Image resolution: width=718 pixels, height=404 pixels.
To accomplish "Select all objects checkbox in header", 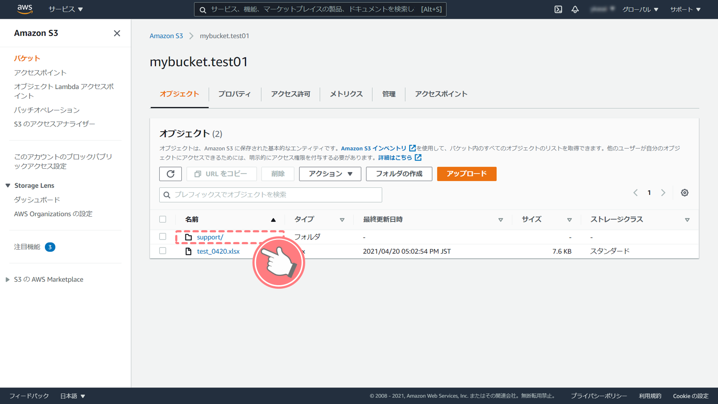I will (163, 219).
